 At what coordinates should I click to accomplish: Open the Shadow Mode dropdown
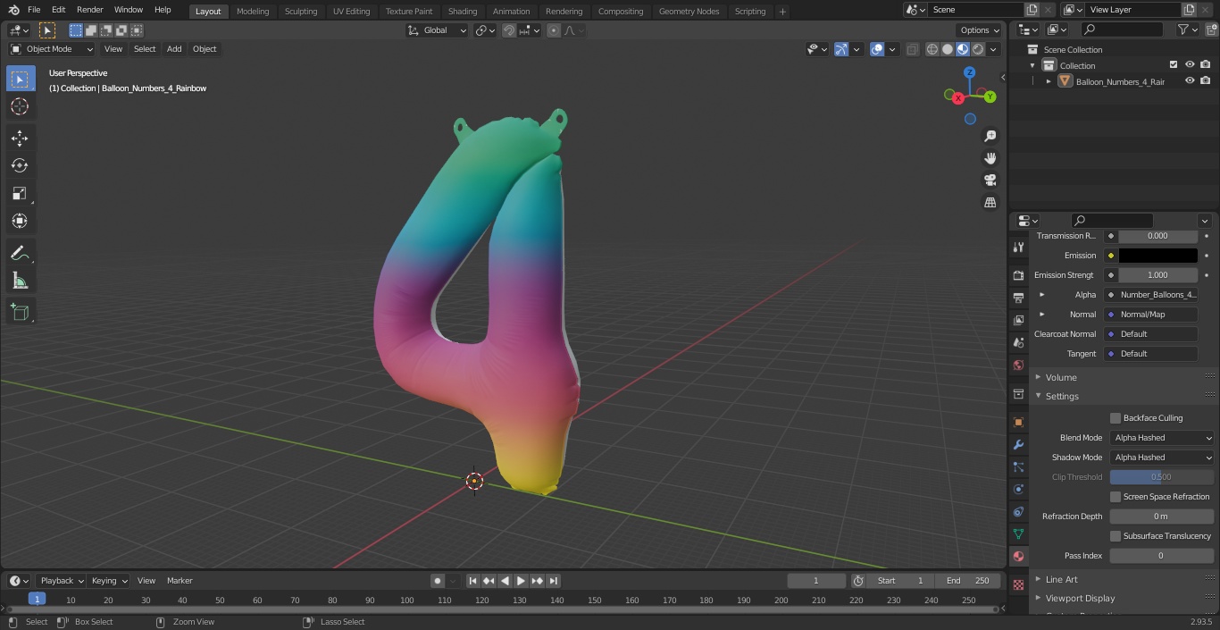[1162, 458]
